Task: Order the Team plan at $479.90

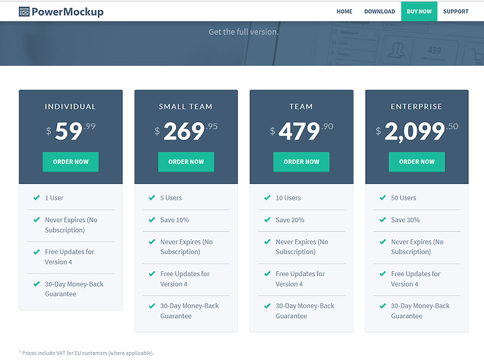Action: pyautogui.click(x=301, y=162)
